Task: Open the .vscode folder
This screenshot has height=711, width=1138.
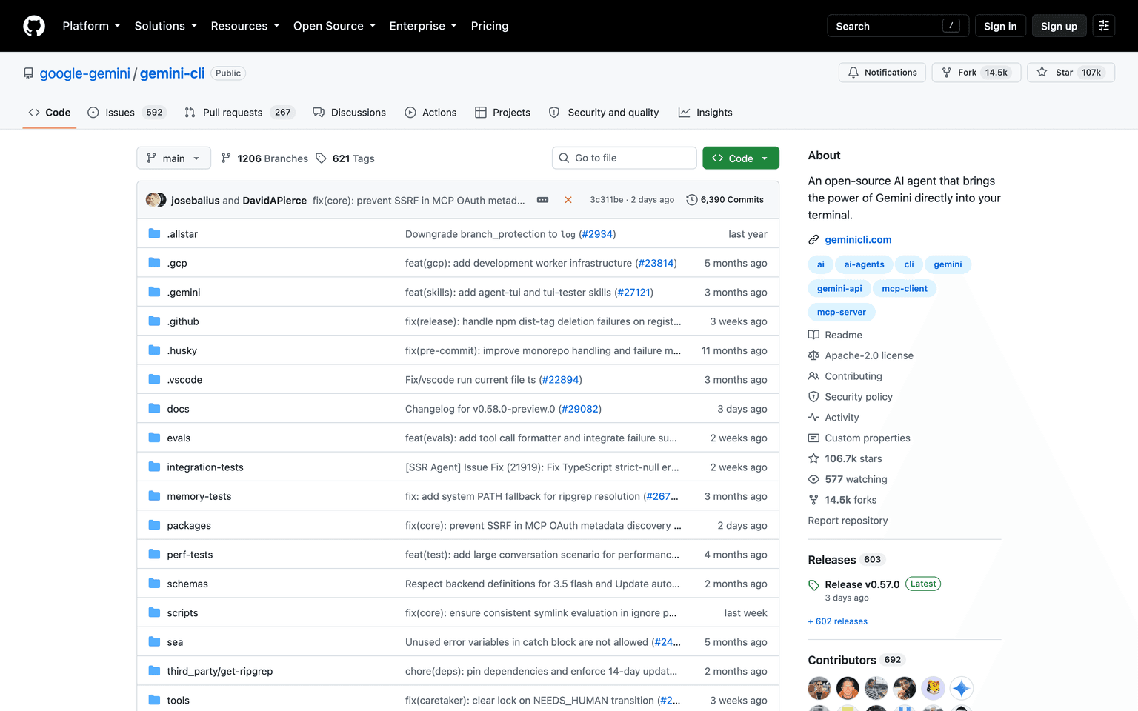Action: [184, 380]
